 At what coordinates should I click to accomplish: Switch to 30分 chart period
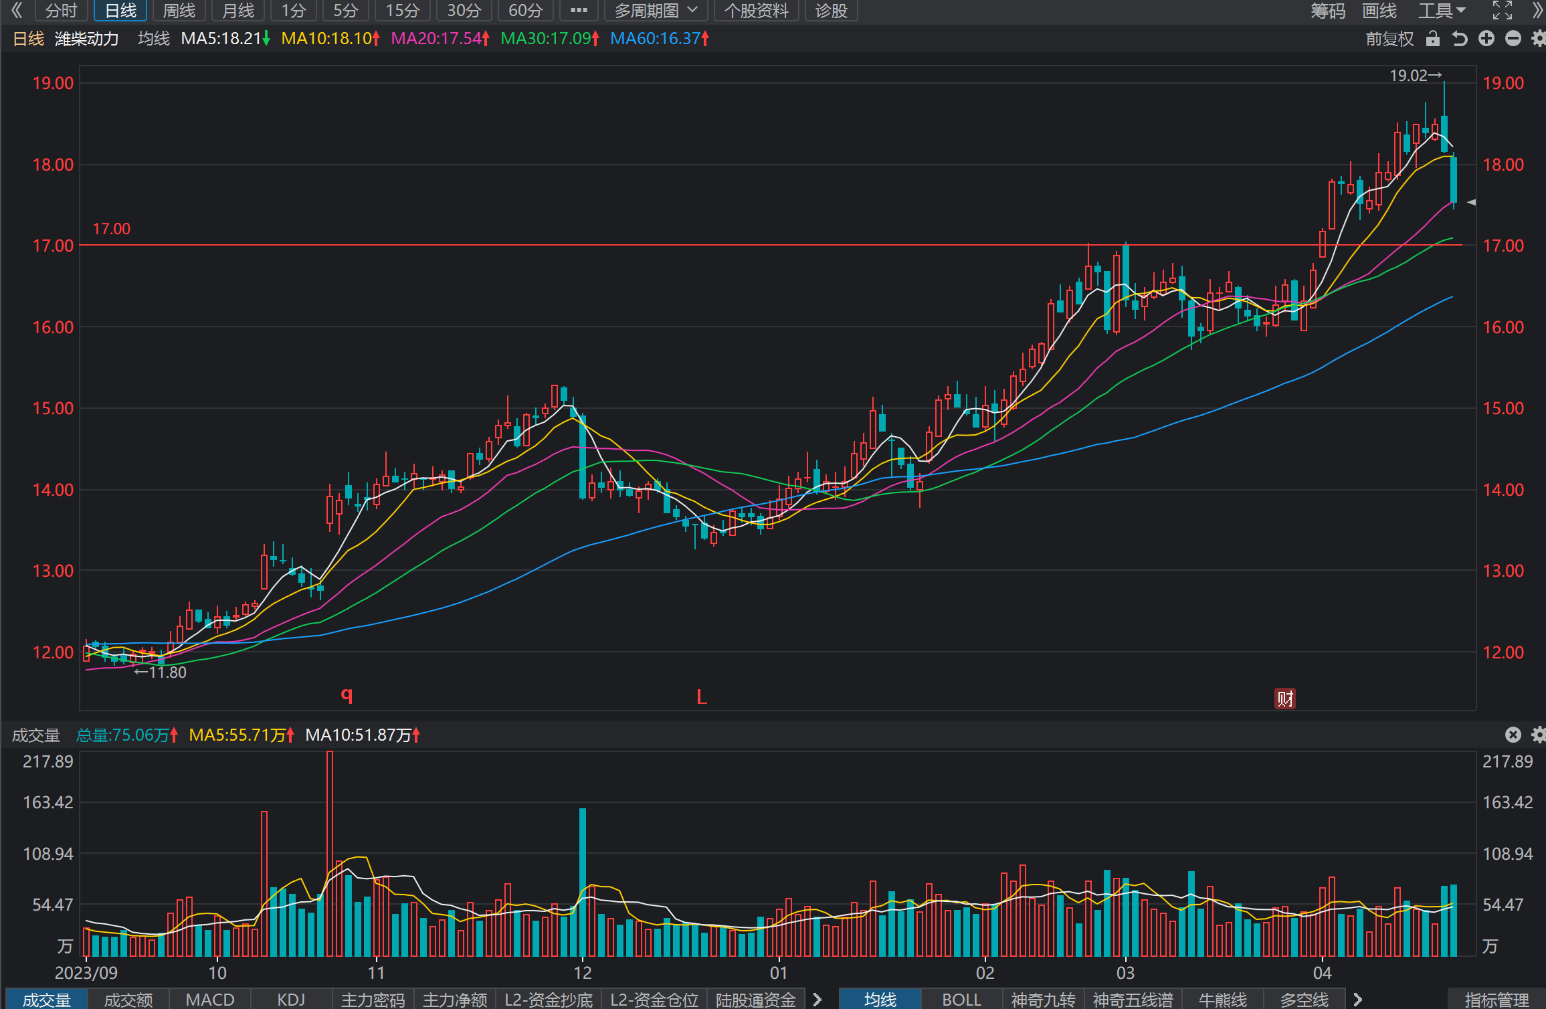[464, 10]
